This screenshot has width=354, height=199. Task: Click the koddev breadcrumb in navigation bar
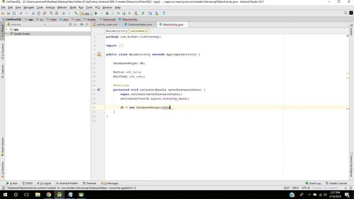click(90, 19)
